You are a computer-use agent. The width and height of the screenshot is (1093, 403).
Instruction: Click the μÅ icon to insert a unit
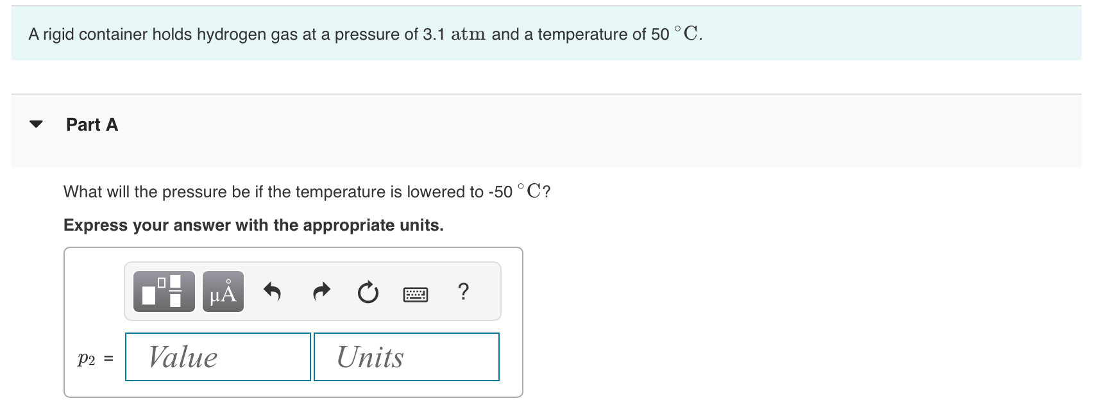point(223,292)
